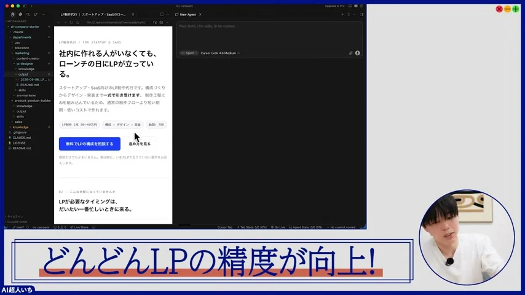Viewport: 525px width, 295px height.
Task: Open agent chat history clock icon
Action: point(349,14)
